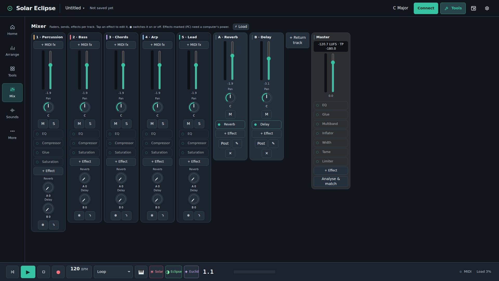
Task: Open the Loop mode dropdown
Action: [x=113, y=272]
